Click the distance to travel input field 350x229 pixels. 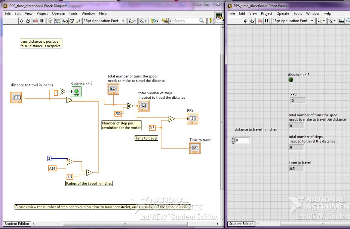click(x=242, y=140)
